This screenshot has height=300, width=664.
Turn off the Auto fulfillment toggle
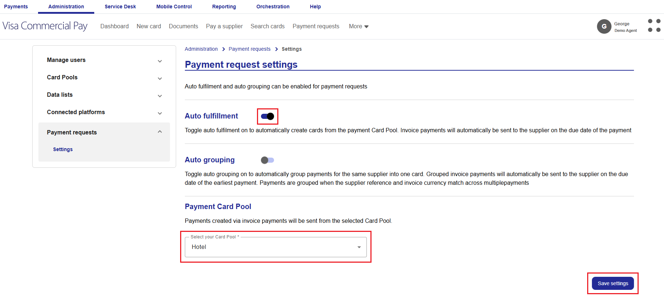tap(267, 116)
